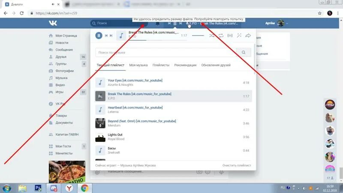This screenshot has height=193, width=343.
Task: Click the VK header search field
Action: 119,23
